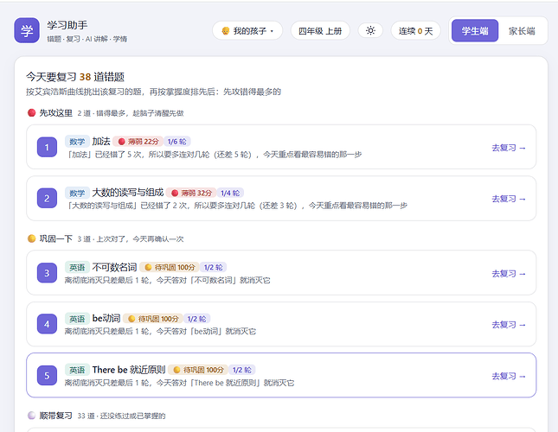Click the 1/4 轮 round badge
Viewport: 558px width, 432px height.
(x=230, y=193)
